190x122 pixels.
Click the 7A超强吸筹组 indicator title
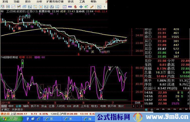[9, 57]
